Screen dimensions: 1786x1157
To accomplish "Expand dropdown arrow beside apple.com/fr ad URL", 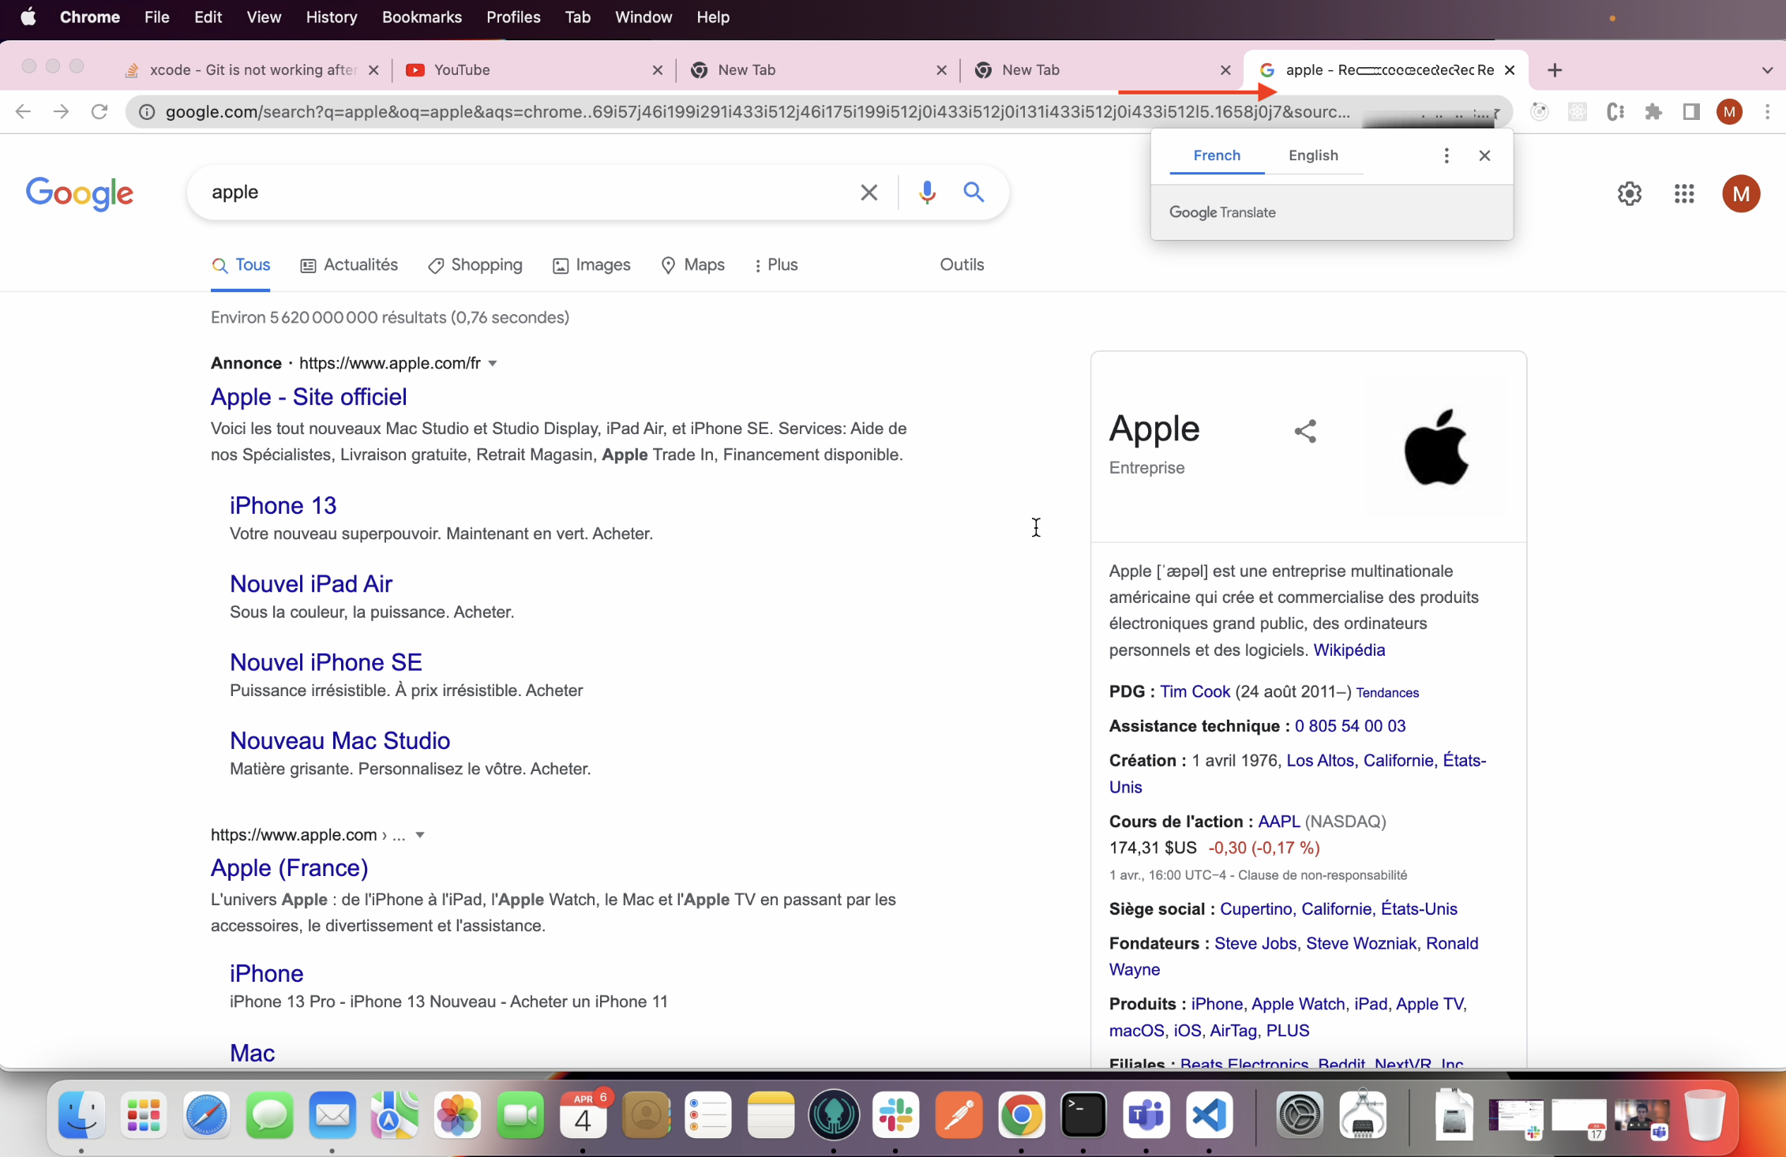I will tap(492, 363).
